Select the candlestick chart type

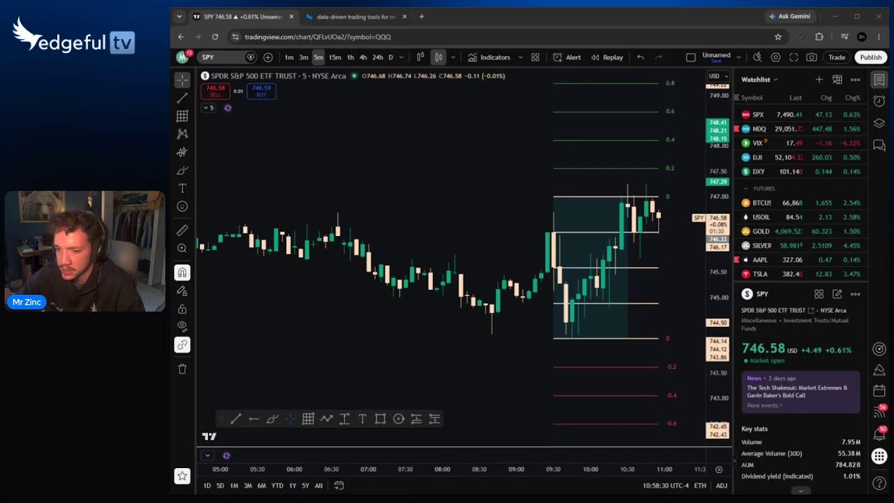439,57
